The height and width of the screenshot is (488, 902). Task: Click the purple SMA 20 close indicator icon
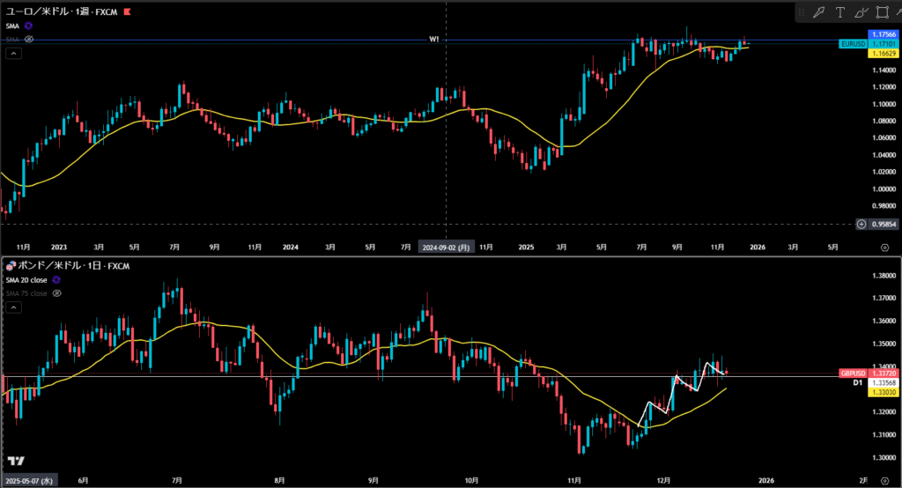click(x=56, y=279)
